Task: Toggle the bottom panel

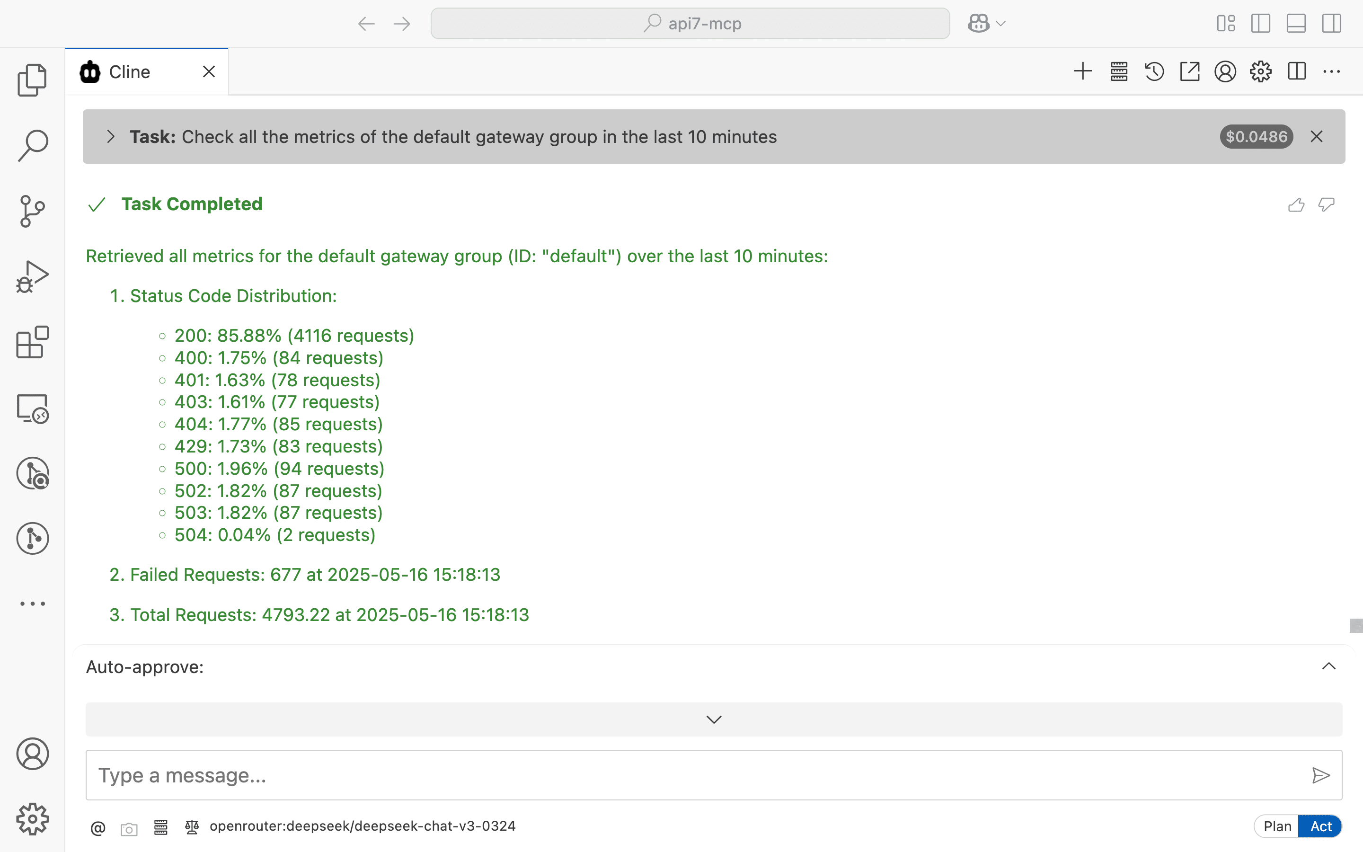Action: [1296, 24]
